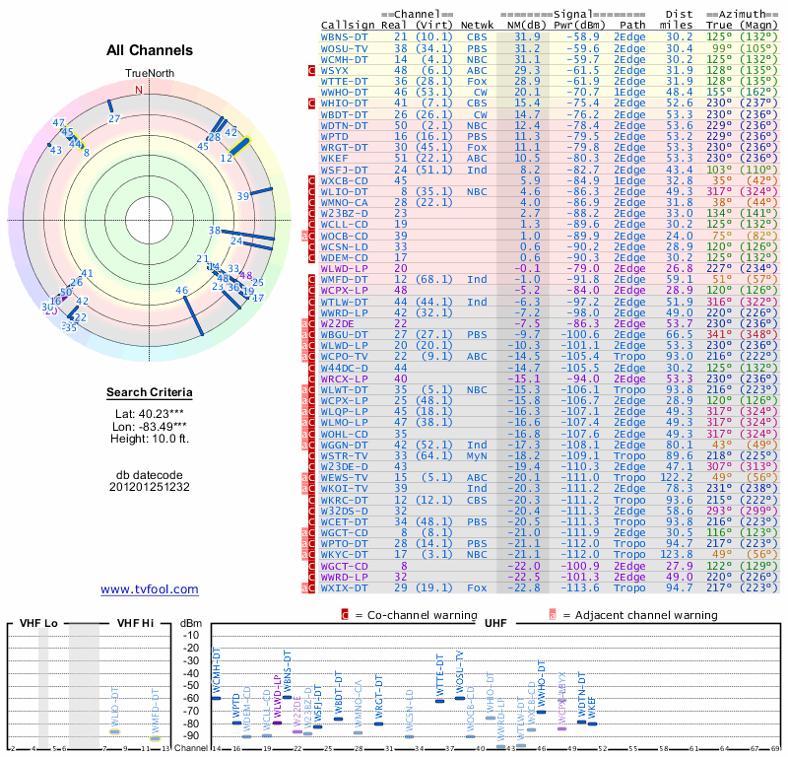Screen dimensions: 788x757
Task: Open the WRCX-LP callsign link
Action: 344,379
